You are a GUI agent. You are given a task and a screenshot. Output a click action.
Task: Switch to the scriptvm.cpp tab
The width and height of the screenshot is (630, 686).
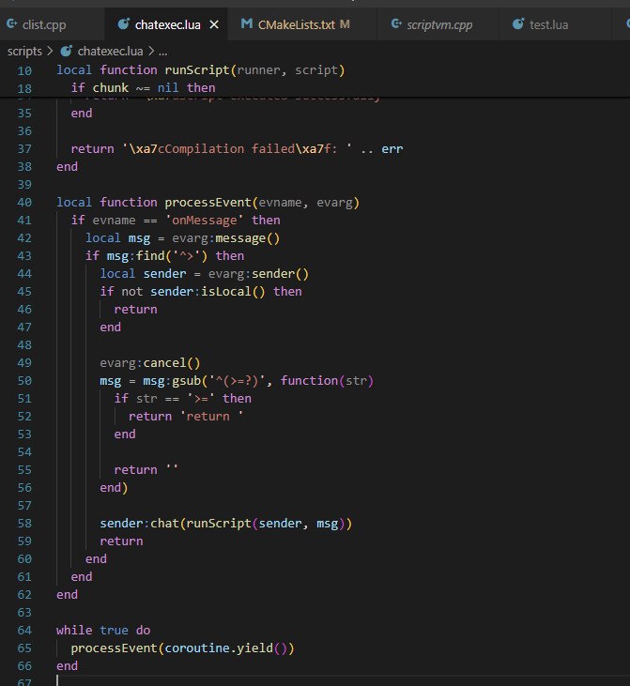439,25
